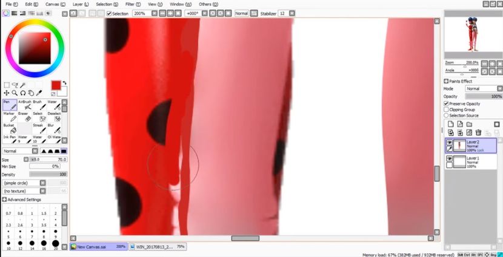
Task: Toggle the HSV slider panel
Action: 22,13
